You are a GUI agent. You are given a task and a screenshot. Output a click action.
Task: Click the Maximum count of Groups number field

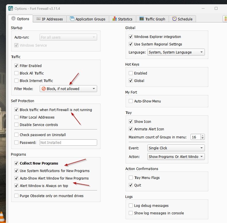[x=196, y=137]
